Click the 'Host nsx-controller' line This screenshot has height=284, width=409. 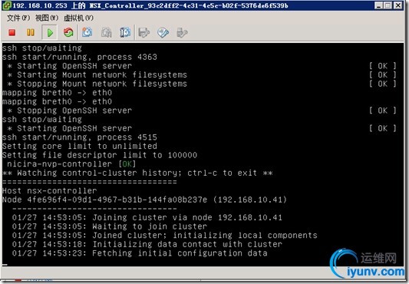tap(50, 191)
